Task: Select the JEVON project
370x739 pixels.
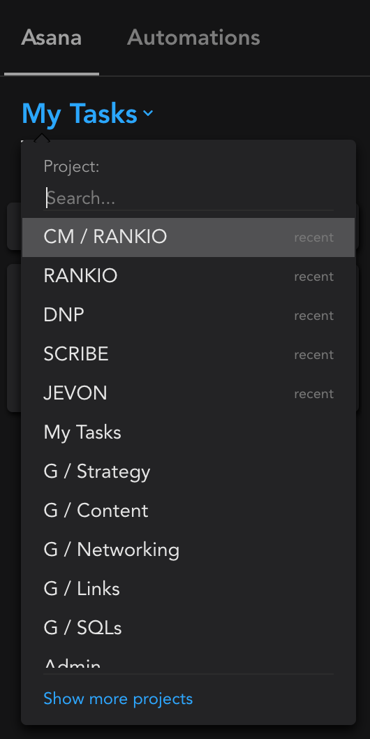Action: 188,393
